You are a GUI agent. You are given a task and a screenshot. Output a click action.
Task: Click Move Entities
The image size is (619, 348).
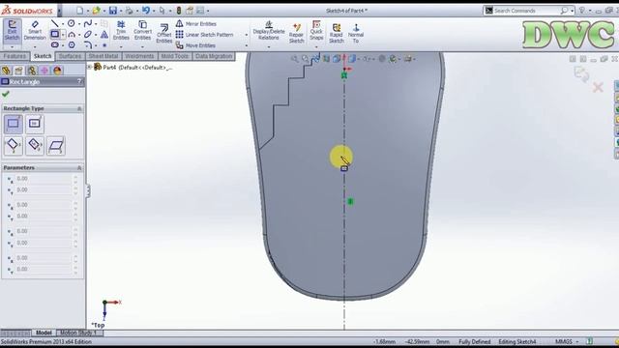point(195,45)
